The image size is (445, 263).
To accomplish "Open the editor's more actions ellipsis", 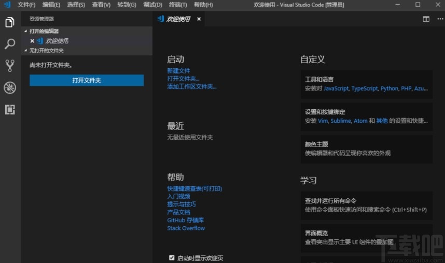I will [440, 19].
